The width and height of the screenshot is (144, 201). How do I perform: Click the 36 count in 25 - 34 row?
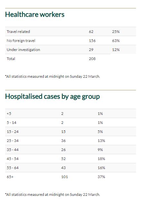(x=63, y=141)
